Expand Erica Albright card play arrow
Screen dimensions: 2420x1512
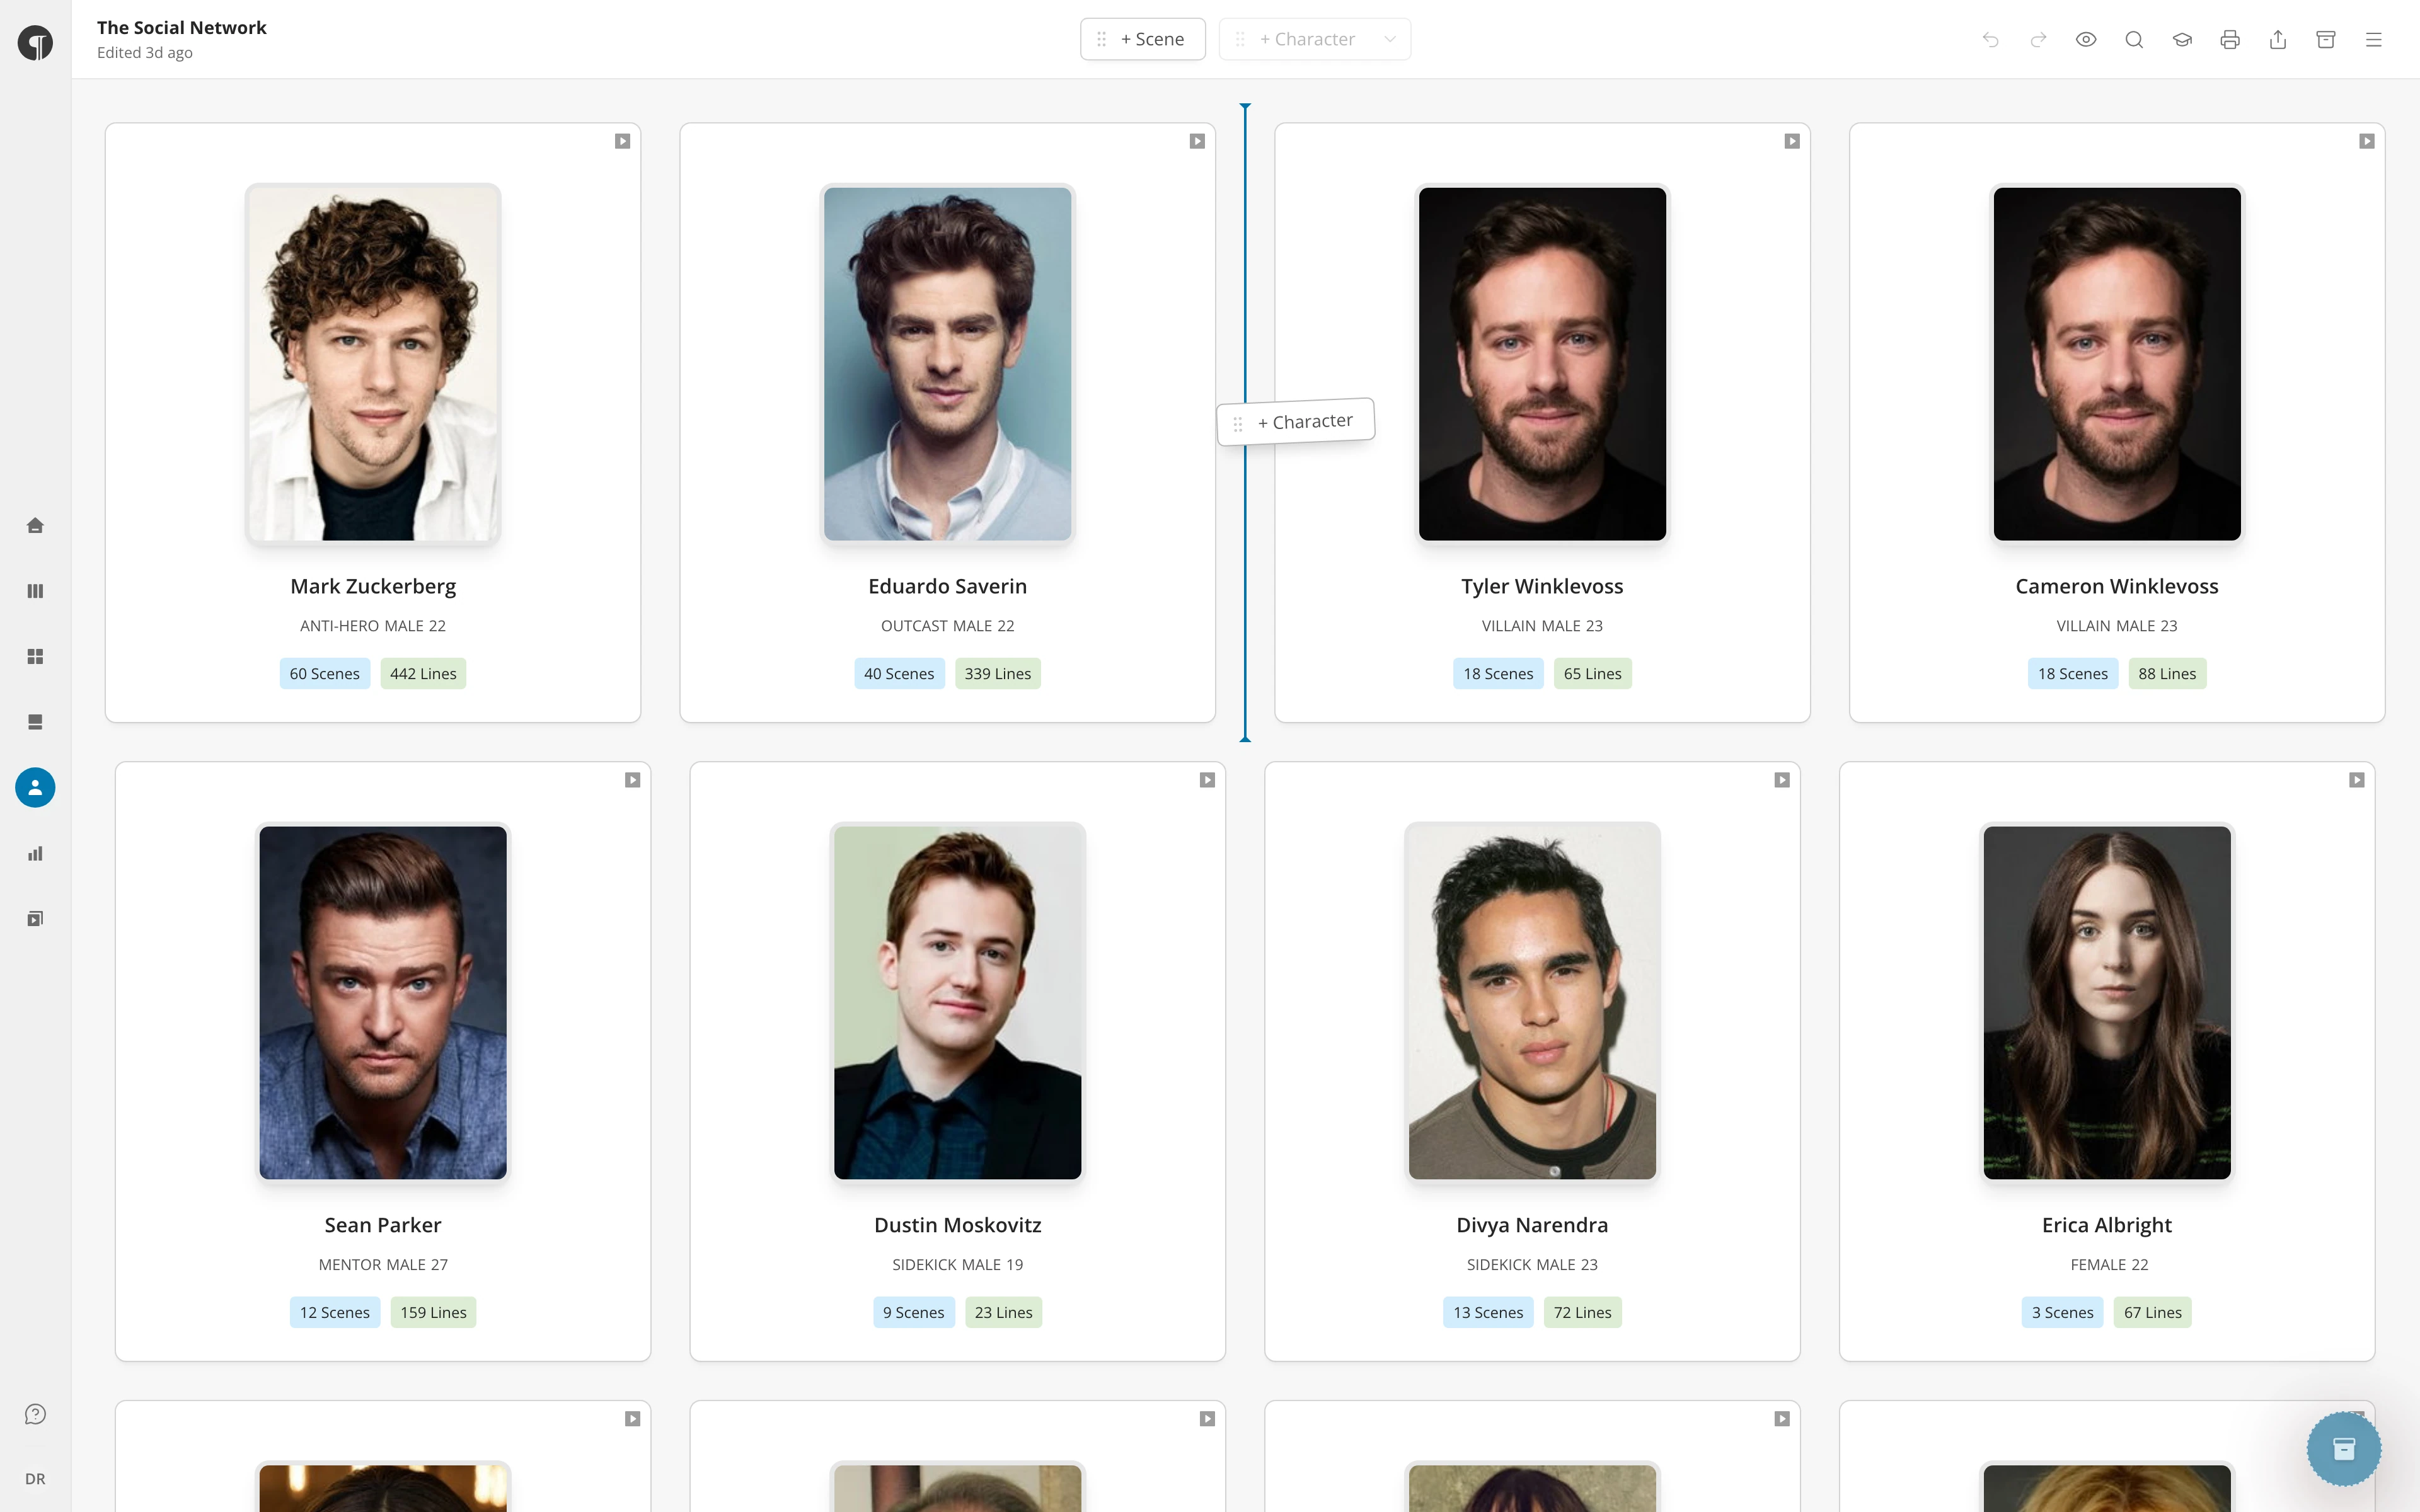pyautogui.click(x=2357, y=780)
